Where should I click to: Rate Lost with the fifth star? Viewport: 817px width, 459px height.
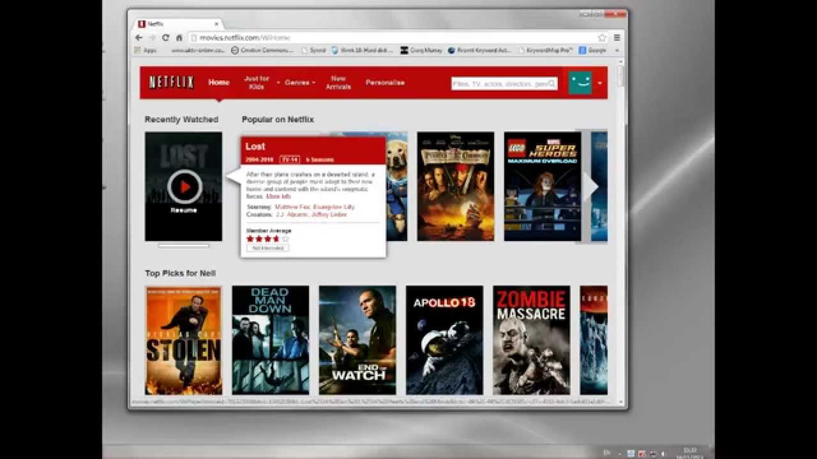coord(285,239)
